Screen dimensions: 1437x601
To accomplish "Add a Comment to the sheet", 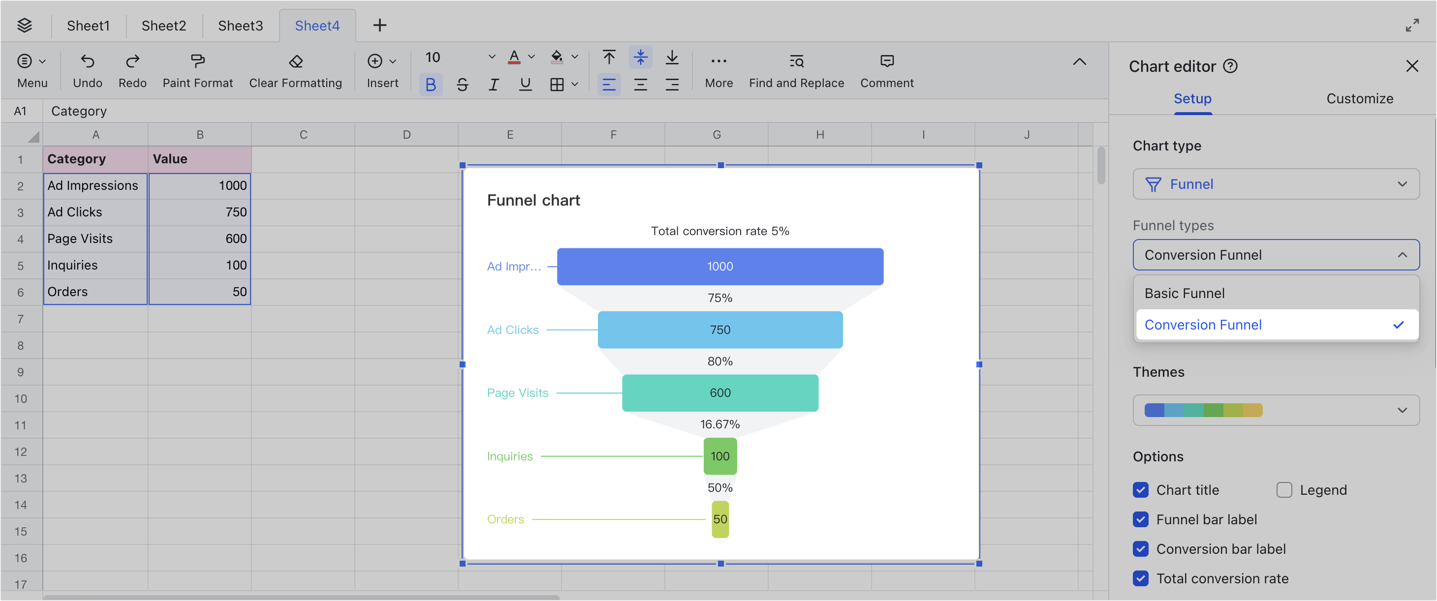I will [887, 61].
